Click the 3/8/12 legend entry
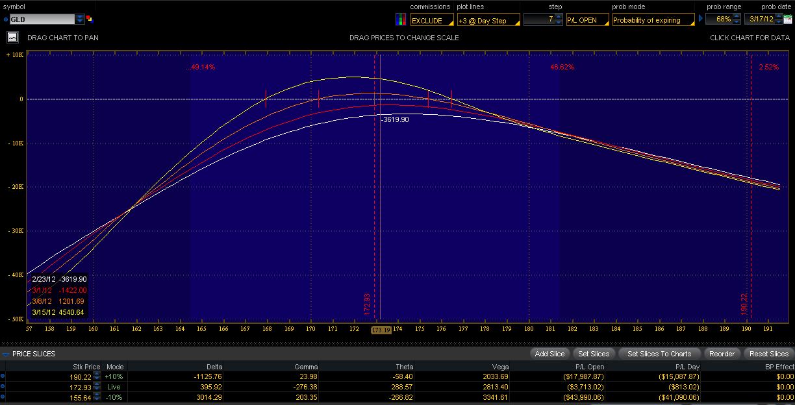Image resolution: width=795 pixels, height=405 pixels. tap(59, 301)
